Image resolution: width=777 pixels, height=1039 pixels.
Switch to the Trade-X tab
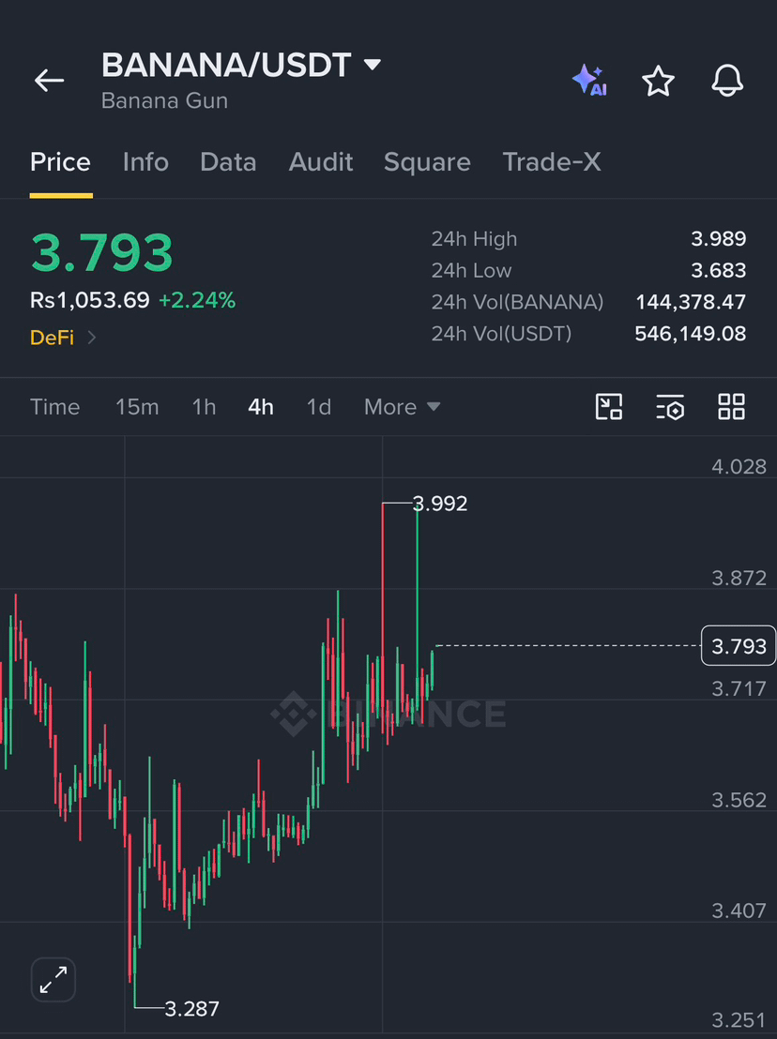(x=552, y=162)
